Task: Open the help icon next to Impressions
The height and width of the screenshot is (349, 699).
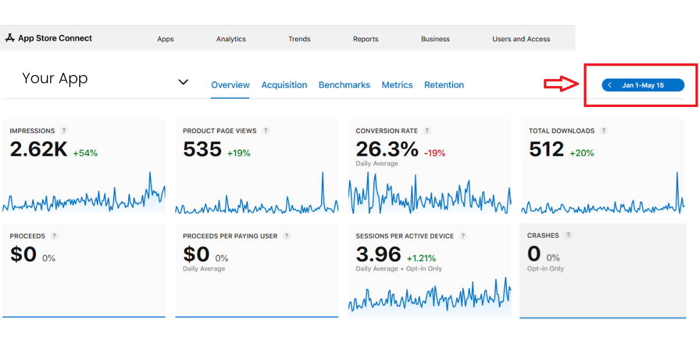Action: tap(64, 131)
